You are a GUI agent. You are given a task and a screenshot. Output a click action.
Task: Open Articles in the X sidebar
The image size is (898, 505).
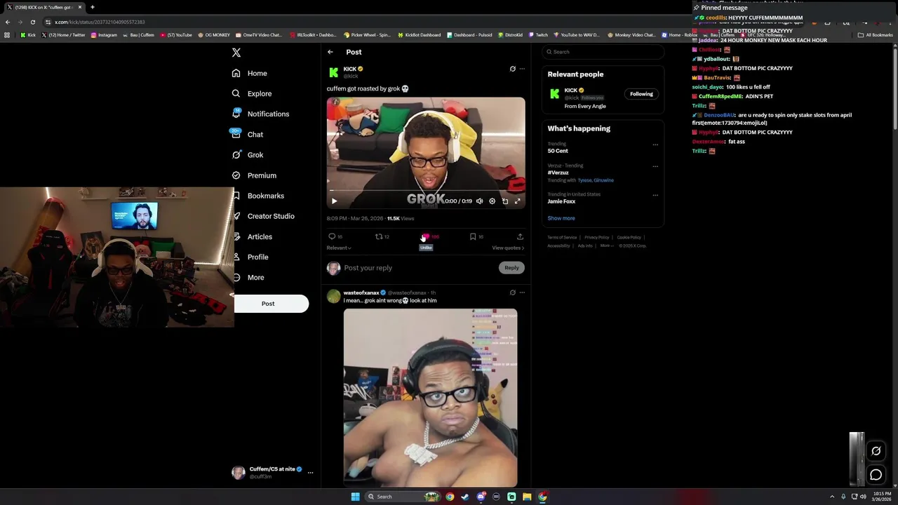[253, 237]
